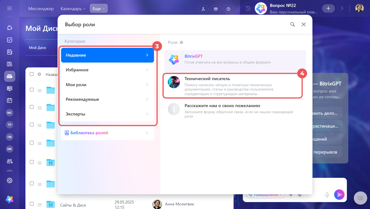The width and height of the screenshot is (370, 209).
Task: Open chat history clock icon
Action: pos(248,8)
